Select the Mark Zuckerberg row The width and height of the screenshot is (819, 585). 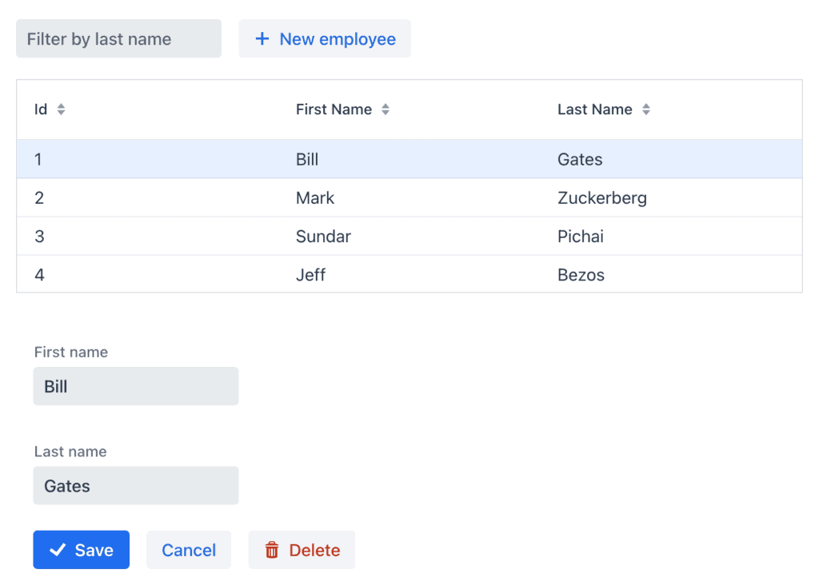point(409,197)
